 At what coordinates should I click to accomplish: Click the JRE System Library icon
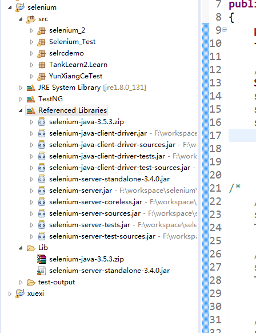31,88
